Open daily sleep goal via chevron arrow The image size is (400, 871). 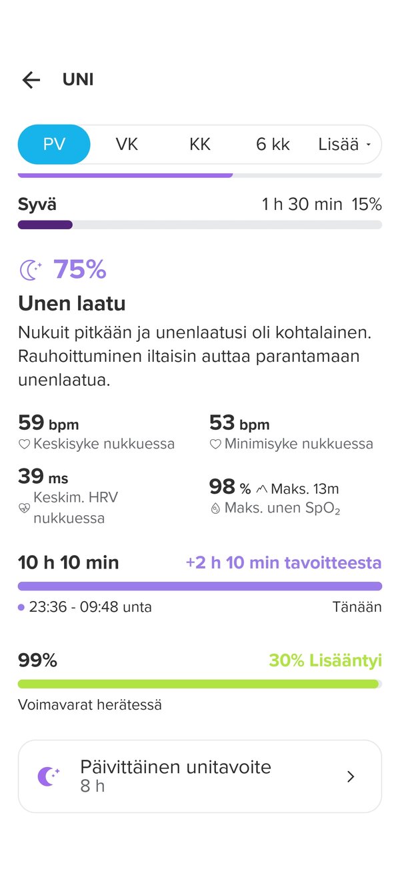[x=351, y=776]
